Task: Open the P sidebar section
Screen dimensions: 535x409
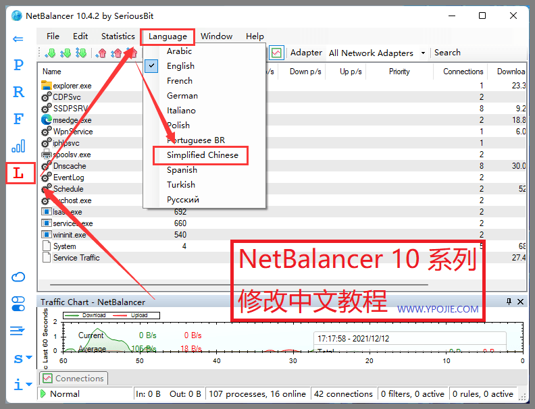Action: 18,64
